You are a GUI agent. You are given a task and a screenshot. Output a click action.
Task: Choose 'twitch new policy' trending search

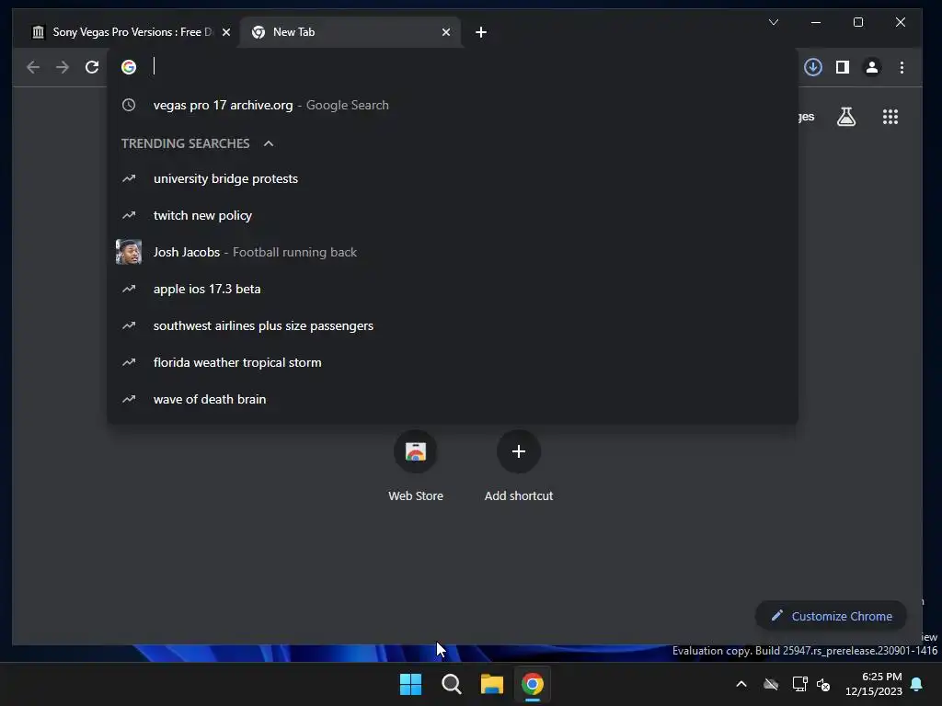(453, 215)
